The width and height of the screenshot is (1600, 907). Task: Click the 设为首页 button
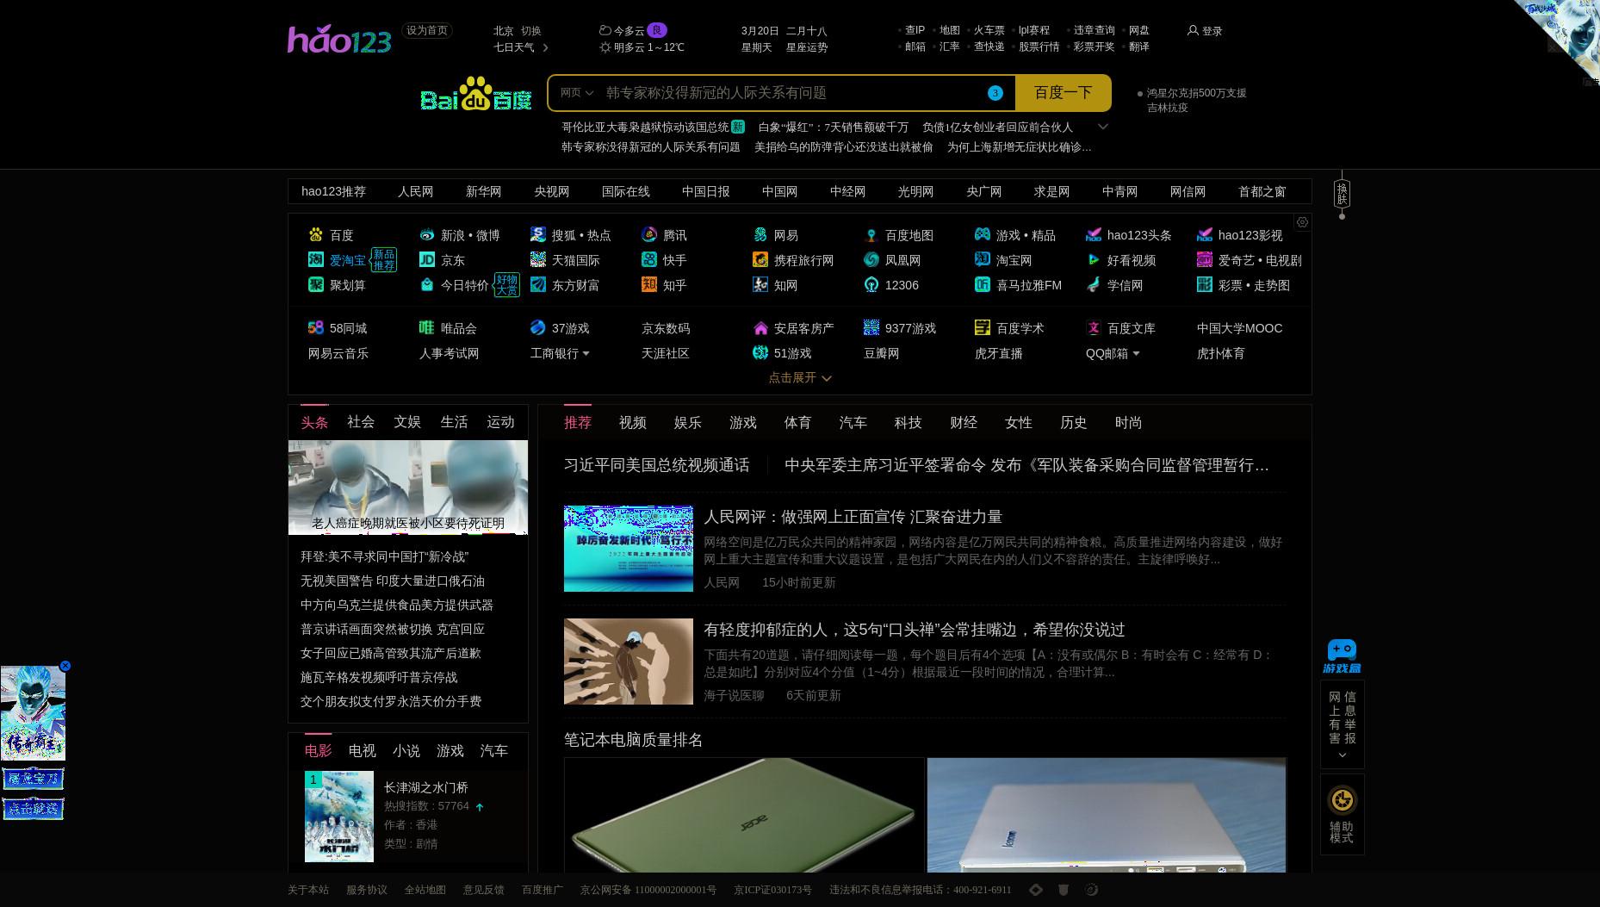427,30
